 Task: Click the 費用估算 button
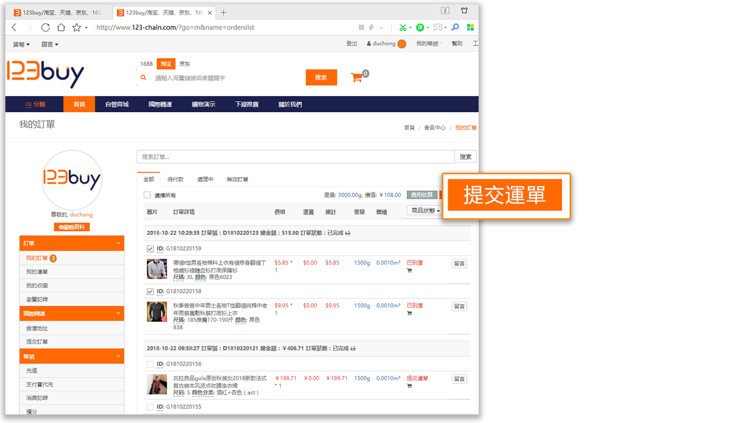coord(422,195)
